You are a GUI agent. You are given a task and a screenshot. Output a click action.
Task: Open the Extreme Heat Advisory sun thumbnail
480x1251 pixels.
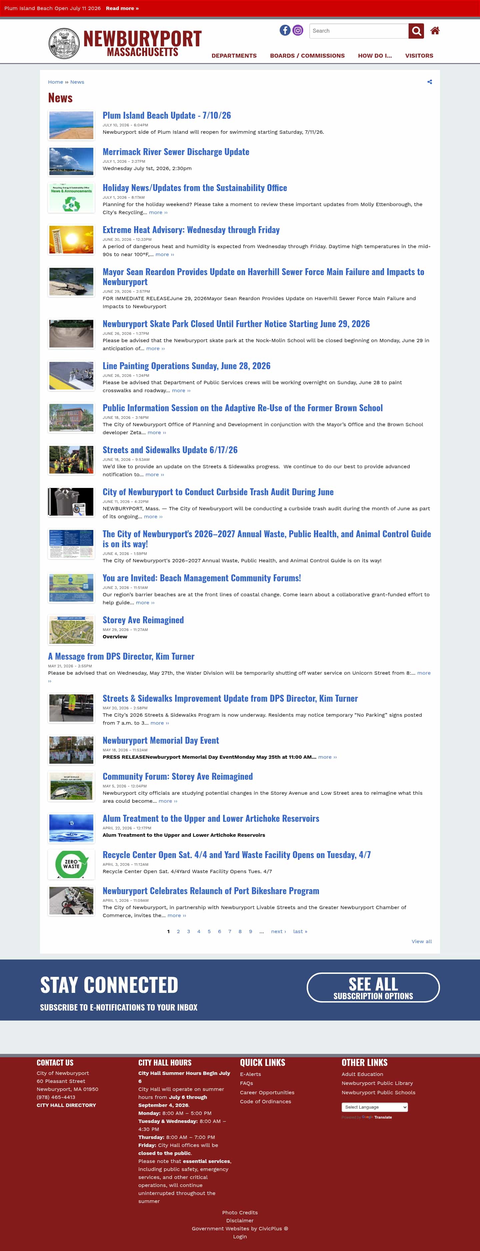[71, 239]
